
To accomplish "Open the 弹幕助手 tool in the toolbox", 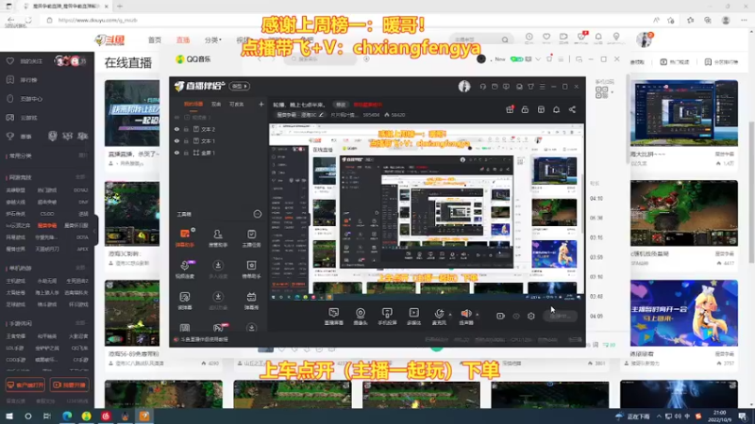I will [x=185, y=237].
